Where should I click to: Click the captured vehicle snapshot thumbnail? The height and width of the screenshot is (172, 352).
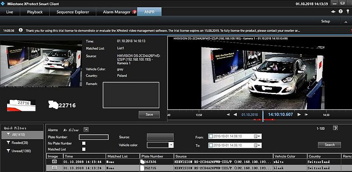click(41, 63)
